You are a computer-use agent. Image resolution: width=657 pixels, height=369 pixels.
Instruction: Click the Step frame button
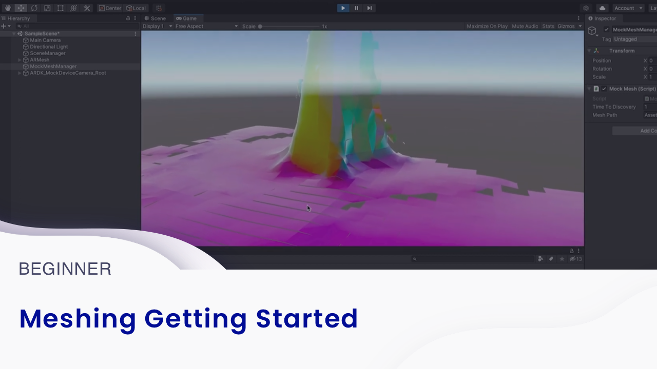click(370, 8)
